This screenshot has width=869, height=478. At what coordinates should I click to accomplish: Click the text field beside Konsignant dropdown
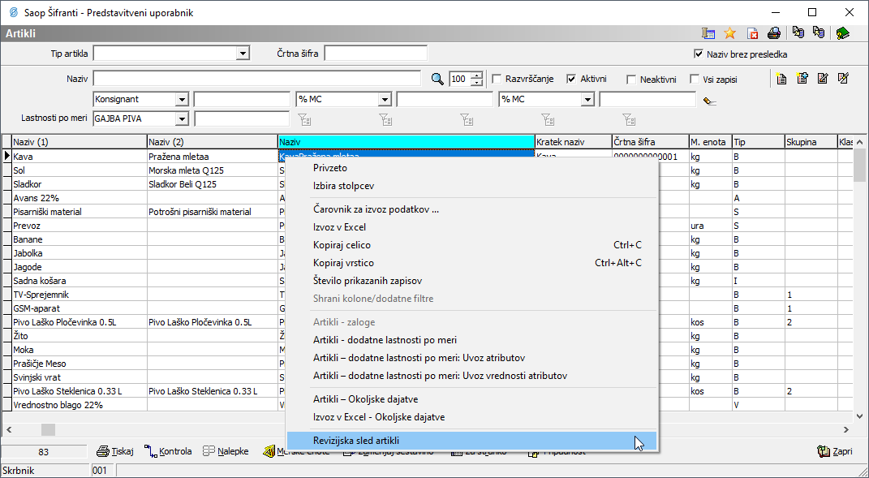[242, 100]
